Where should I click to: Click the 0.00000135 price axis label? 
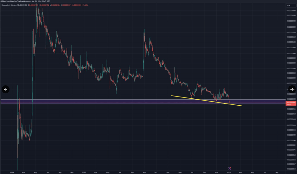click(291, 119)
